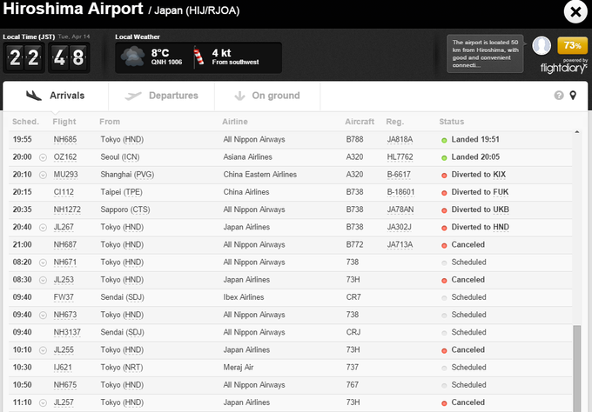
Task: Expand details for flight JL267
Action: click(x=43, y=228)
